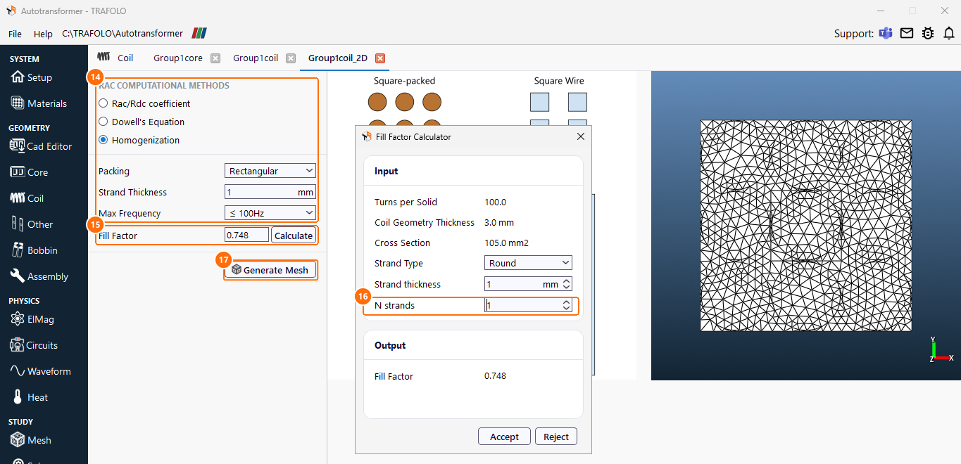The image size is (961, 464).
Task: Decrease N strands value
Action: (567, 309)
